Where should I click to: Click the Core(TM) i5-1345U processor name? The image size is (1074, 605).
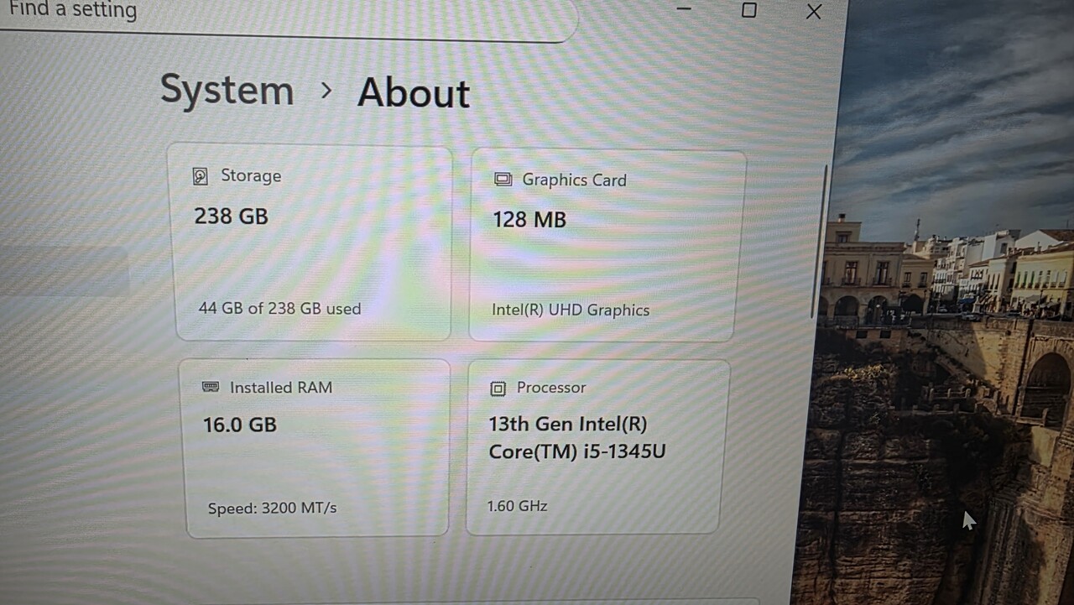(x=576, y=451)
